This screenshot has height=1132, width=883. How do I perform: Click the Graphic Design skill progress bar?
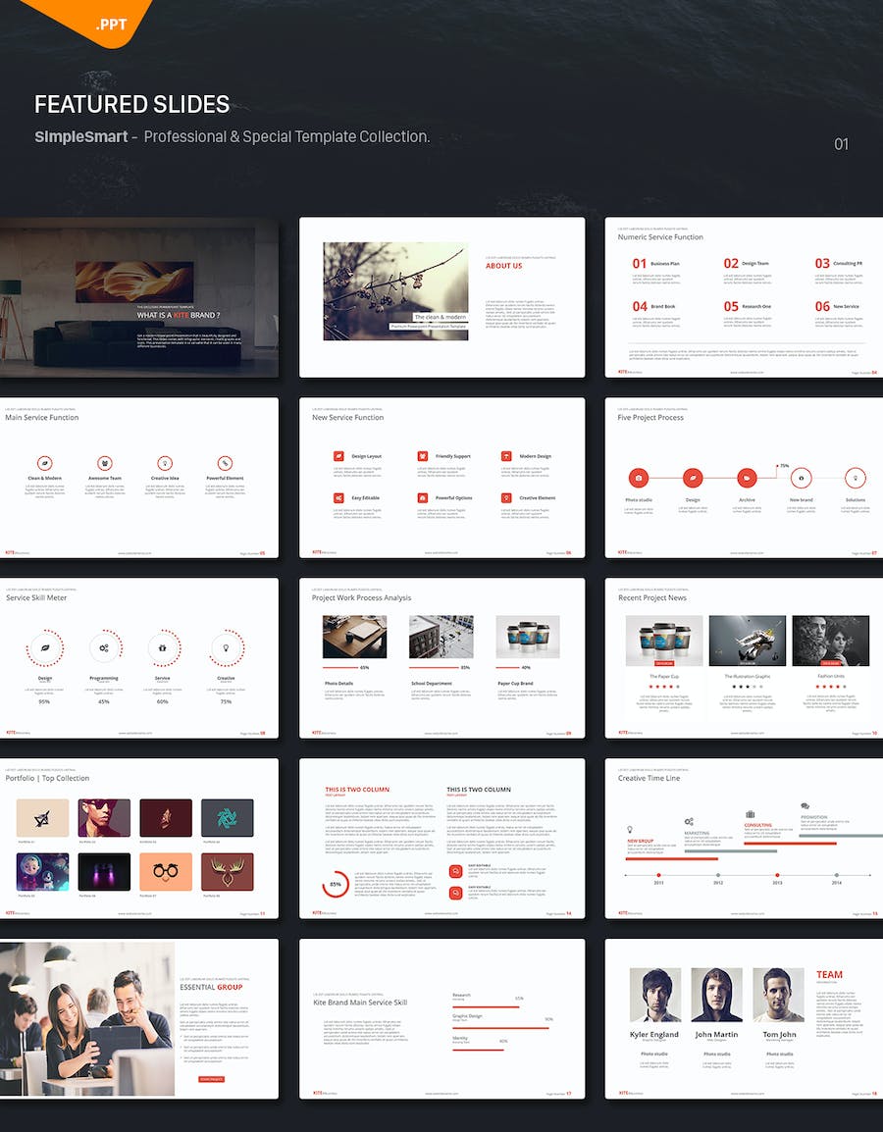click(500, 1027)
